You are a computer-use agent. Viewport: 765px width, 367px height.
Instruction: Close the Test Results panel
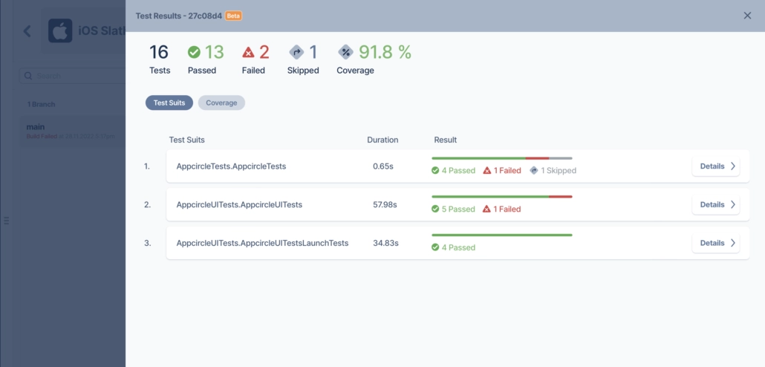[747, 16]
